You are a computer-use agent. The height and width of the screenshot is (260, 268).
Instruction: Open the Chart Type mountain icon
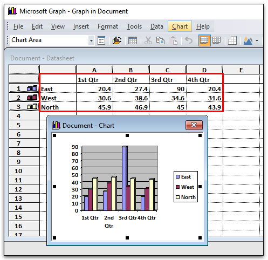[x=248, y=40]
